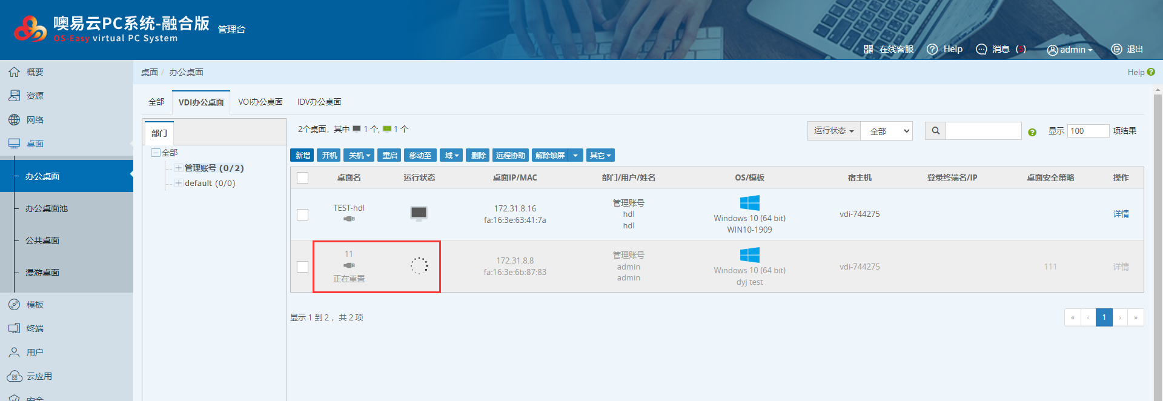Click powered-off monitor status icon for TEST-hdl
Screen dimensions: 1163x401
point(419,213)
